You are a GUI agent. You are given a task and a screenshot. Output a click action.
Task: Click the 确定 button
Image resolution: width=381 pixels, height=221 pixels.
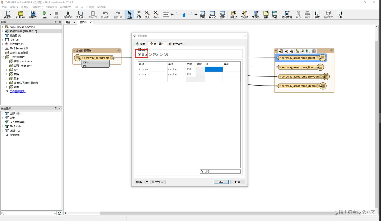pos(221,182)
